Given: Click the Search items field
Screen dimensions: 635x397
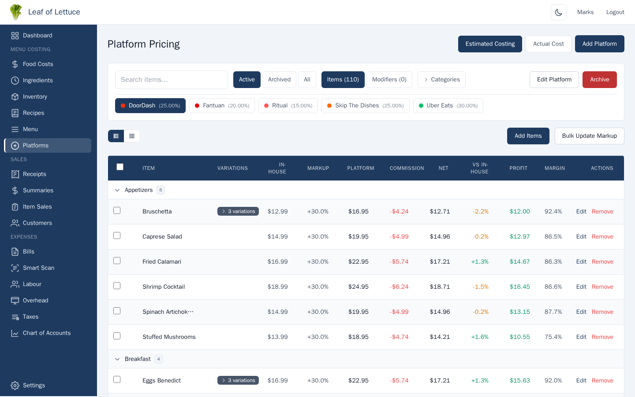Looking at the screenshot, I should (x=172, y=80).
